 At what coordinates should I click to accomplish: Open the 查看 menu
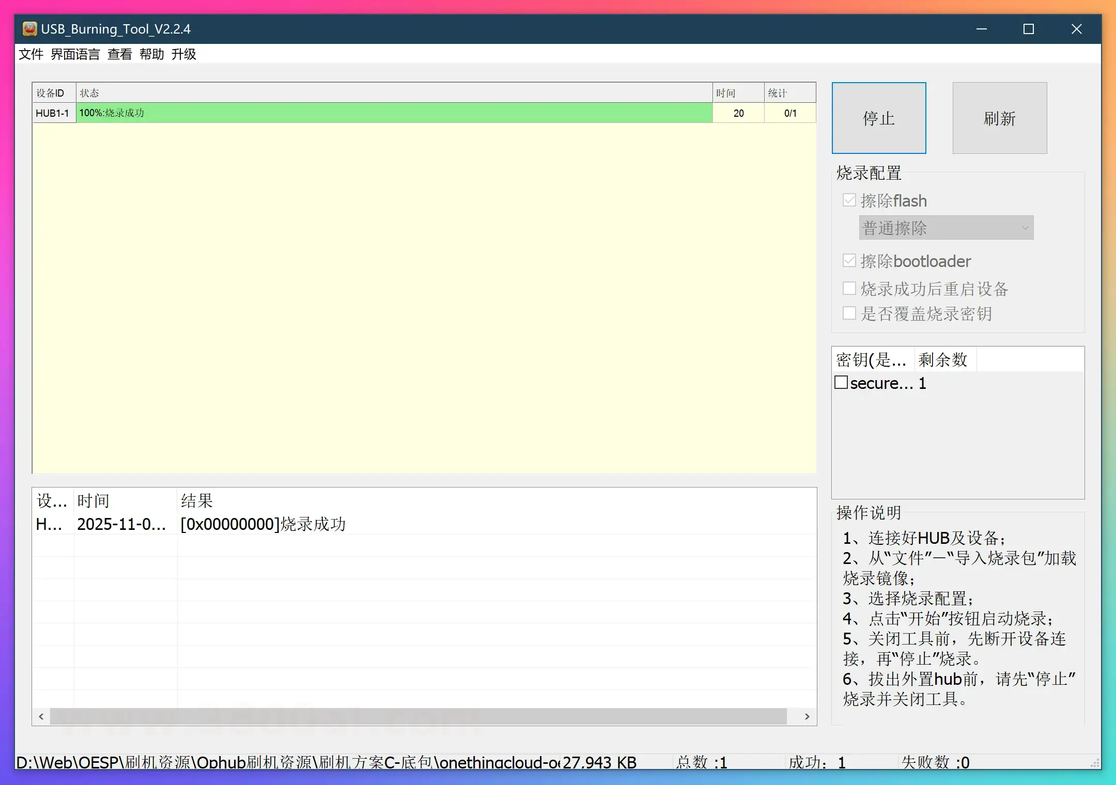pos(119,54)
